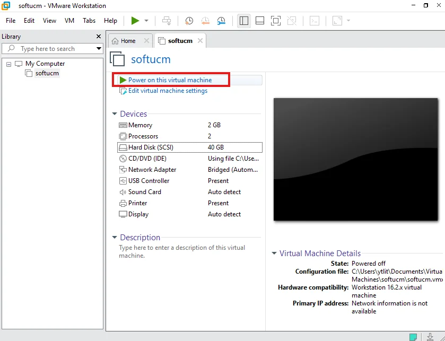The image size is (445, 341).
Task: Select My Computer in the library tree
Action: 45,64
